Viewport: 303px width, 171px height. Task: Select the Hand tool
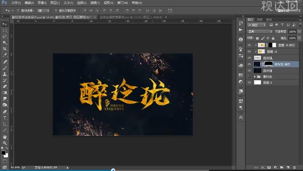(5, 137)
